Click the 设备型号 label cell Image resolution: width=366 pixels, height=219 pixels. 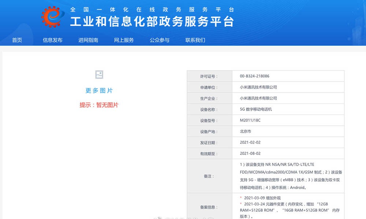[x=210, y=120]
